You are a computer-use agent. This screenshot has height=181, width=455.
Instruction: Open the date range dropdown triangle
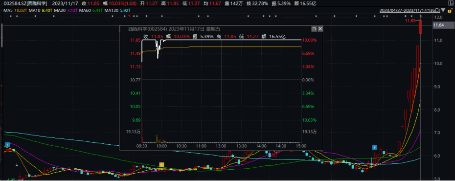(x=443, y=11)
